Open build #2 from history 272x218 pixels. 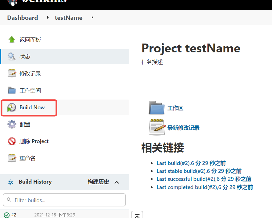14,215
